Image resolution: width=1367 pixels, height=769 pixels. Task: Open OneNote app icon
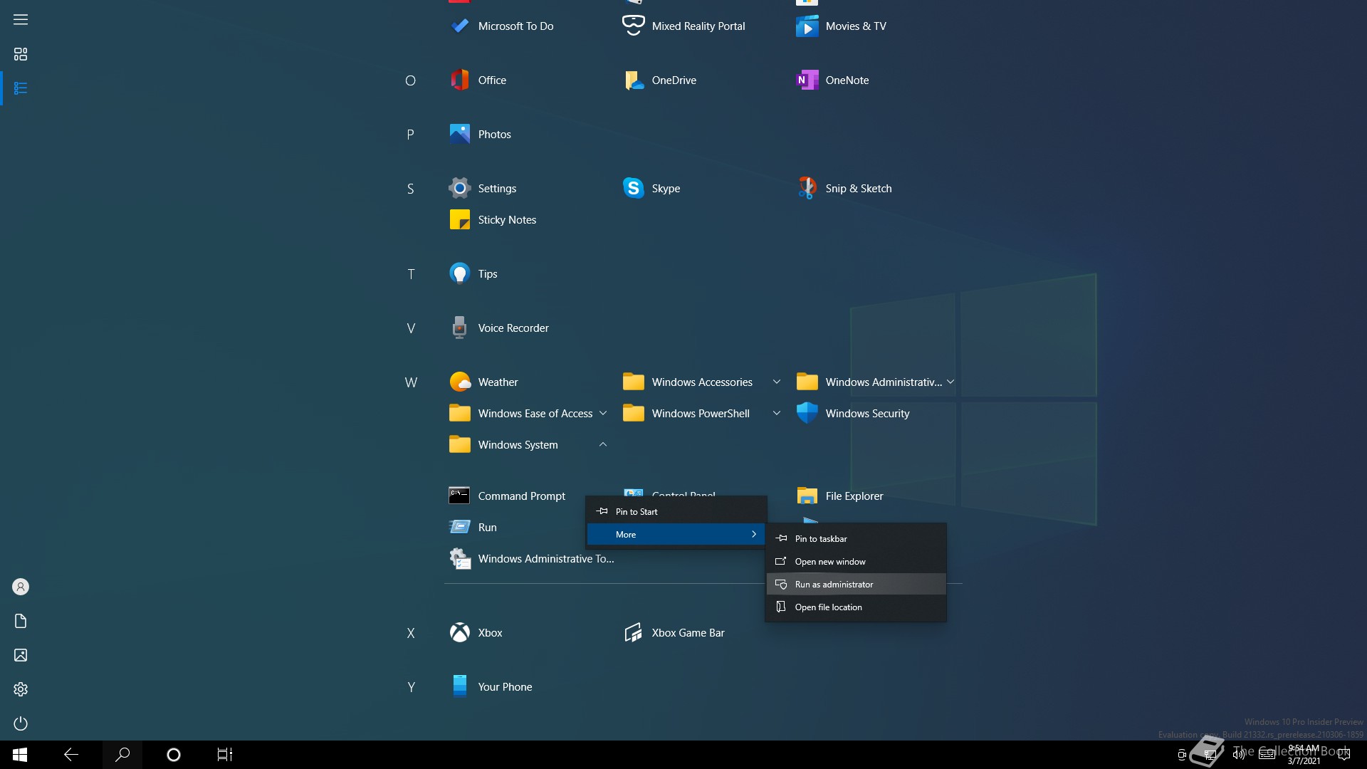click(807, 80)
